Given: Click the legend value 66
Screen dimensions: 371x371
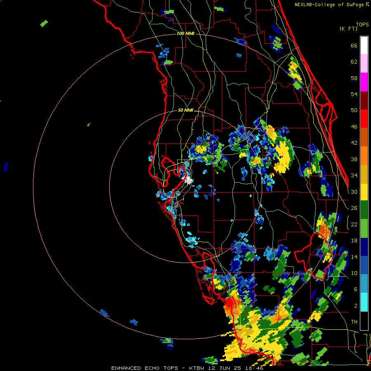Looking at the screenshot, I should [354, 46].
